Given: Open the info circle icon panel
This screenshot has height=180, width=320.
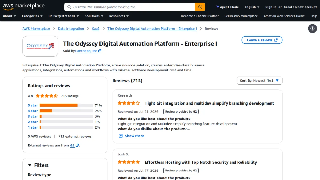Looking at the screenshot, I should (313, 29).
